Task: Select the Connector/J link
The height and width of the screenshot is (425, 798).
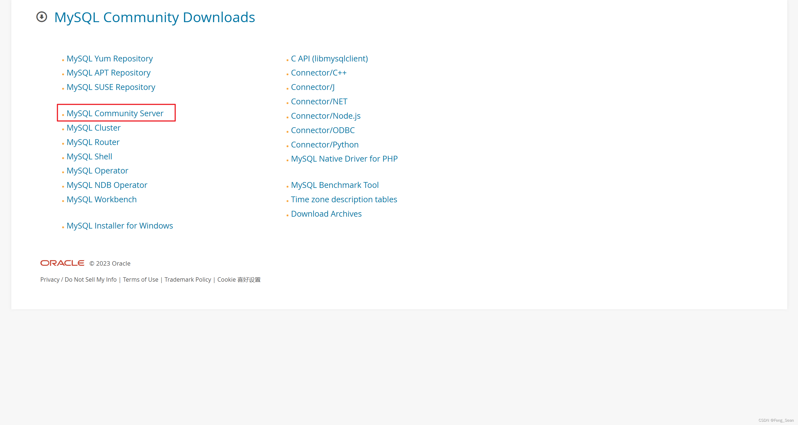Action: coord(313,87)
